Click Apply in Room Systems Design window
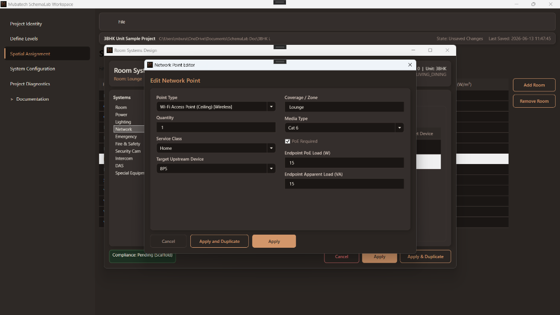This screenshot has width=560, height=315. tap(380, 256)
